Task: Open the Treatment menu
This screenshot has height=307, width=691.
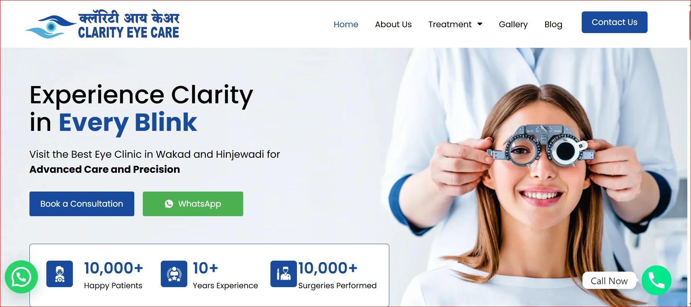Action: tap(455, 24)
